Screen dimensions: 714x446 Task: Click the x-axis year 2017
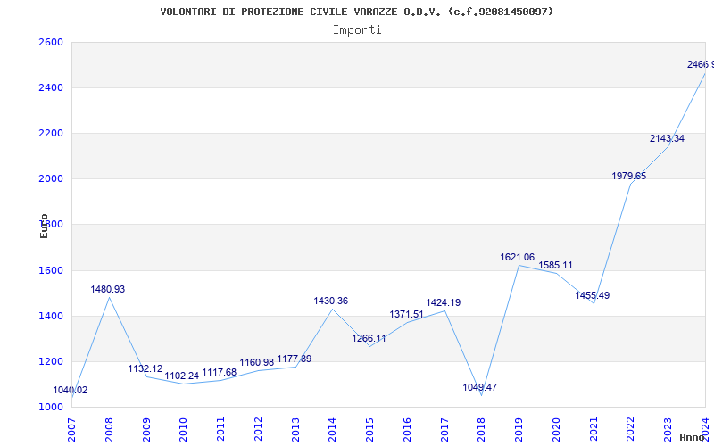[444, 430]
